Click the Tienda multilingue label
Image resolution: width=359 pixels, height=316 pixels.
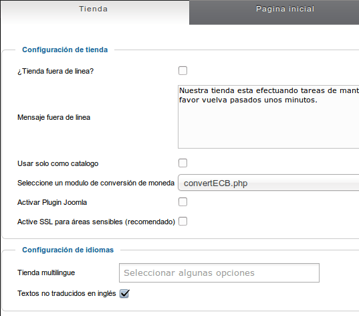(46, 272)
